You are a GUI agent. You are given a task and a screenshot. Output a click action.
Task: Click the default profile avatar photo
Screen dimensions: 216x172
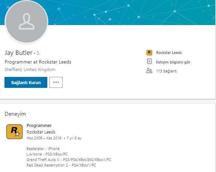26,22
